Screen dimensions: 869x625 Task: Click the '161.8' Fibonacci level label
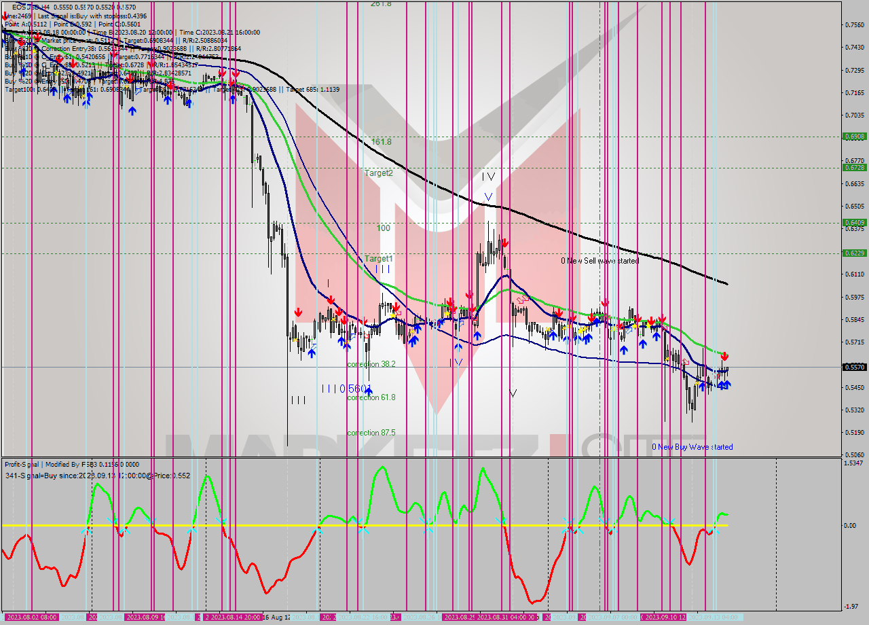(x=381, y=142)
